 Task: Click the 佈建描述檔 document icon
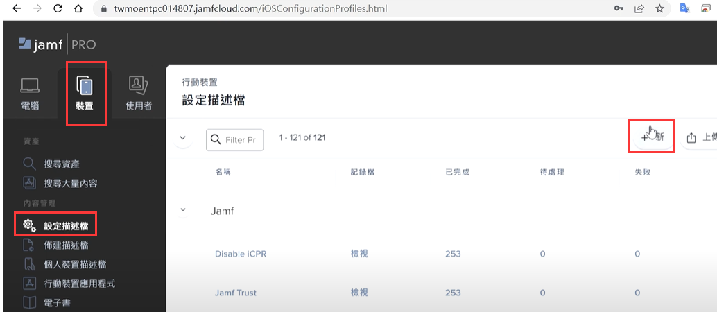29,245
